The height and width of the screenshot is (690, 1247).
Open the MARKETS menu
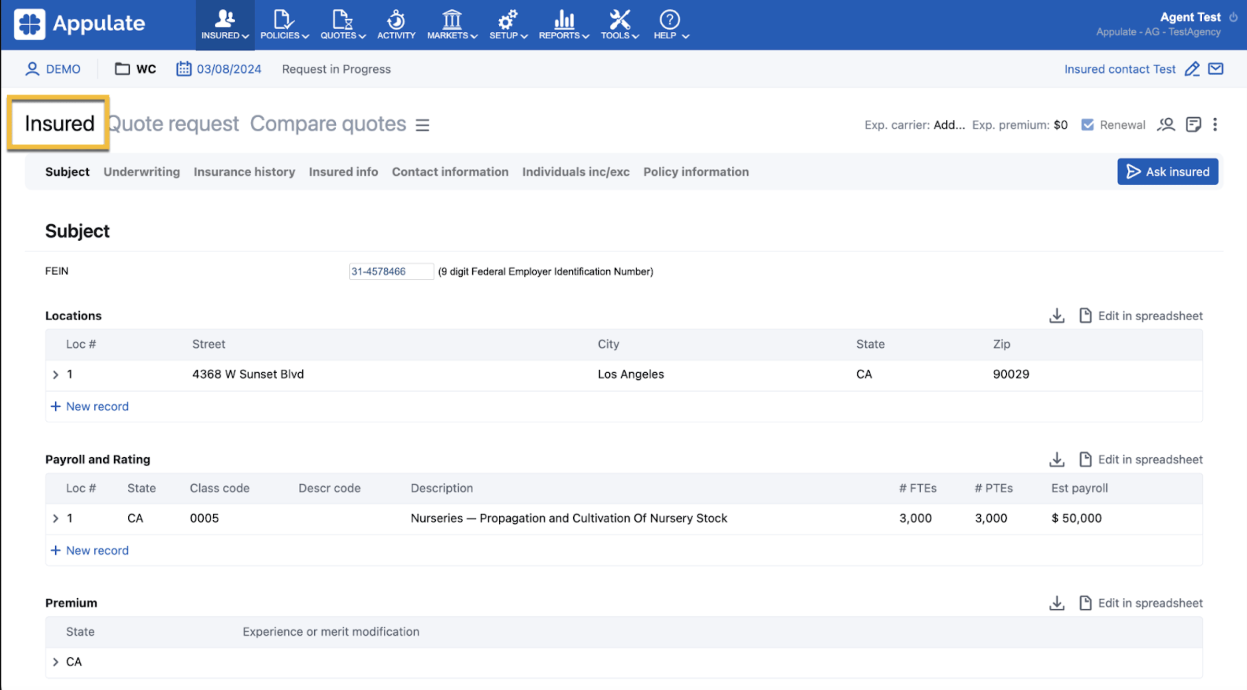(452, 25)
